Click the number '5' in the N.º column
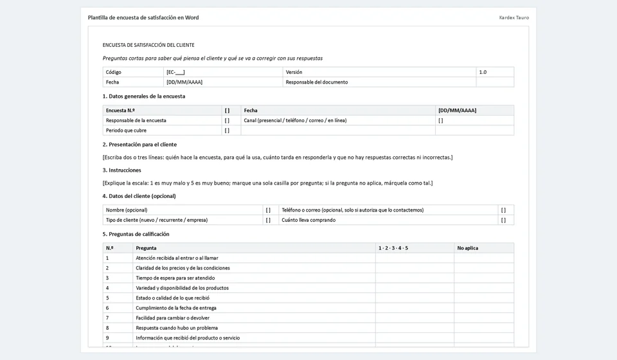Screen dimensions: 617x360 (x=107, y=298)
